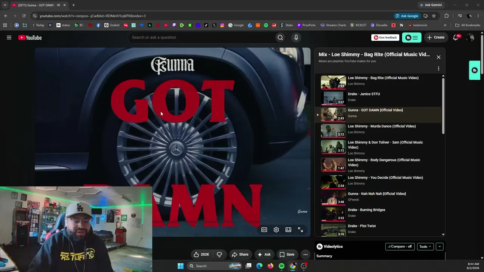This screenshot has width=484, height=272.
Task: Open the Streams Charts bookmark
Action: [333, 25]
